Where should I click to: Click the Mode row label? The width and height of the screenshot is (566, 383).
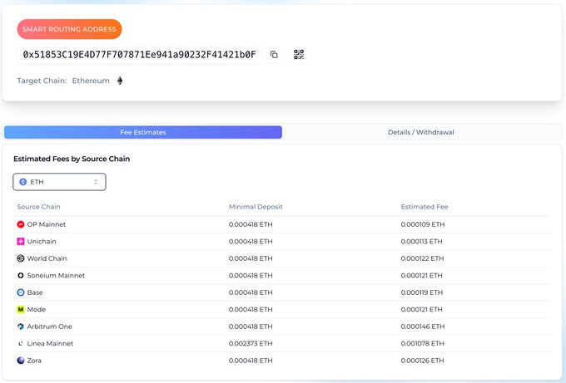point(37,309)
